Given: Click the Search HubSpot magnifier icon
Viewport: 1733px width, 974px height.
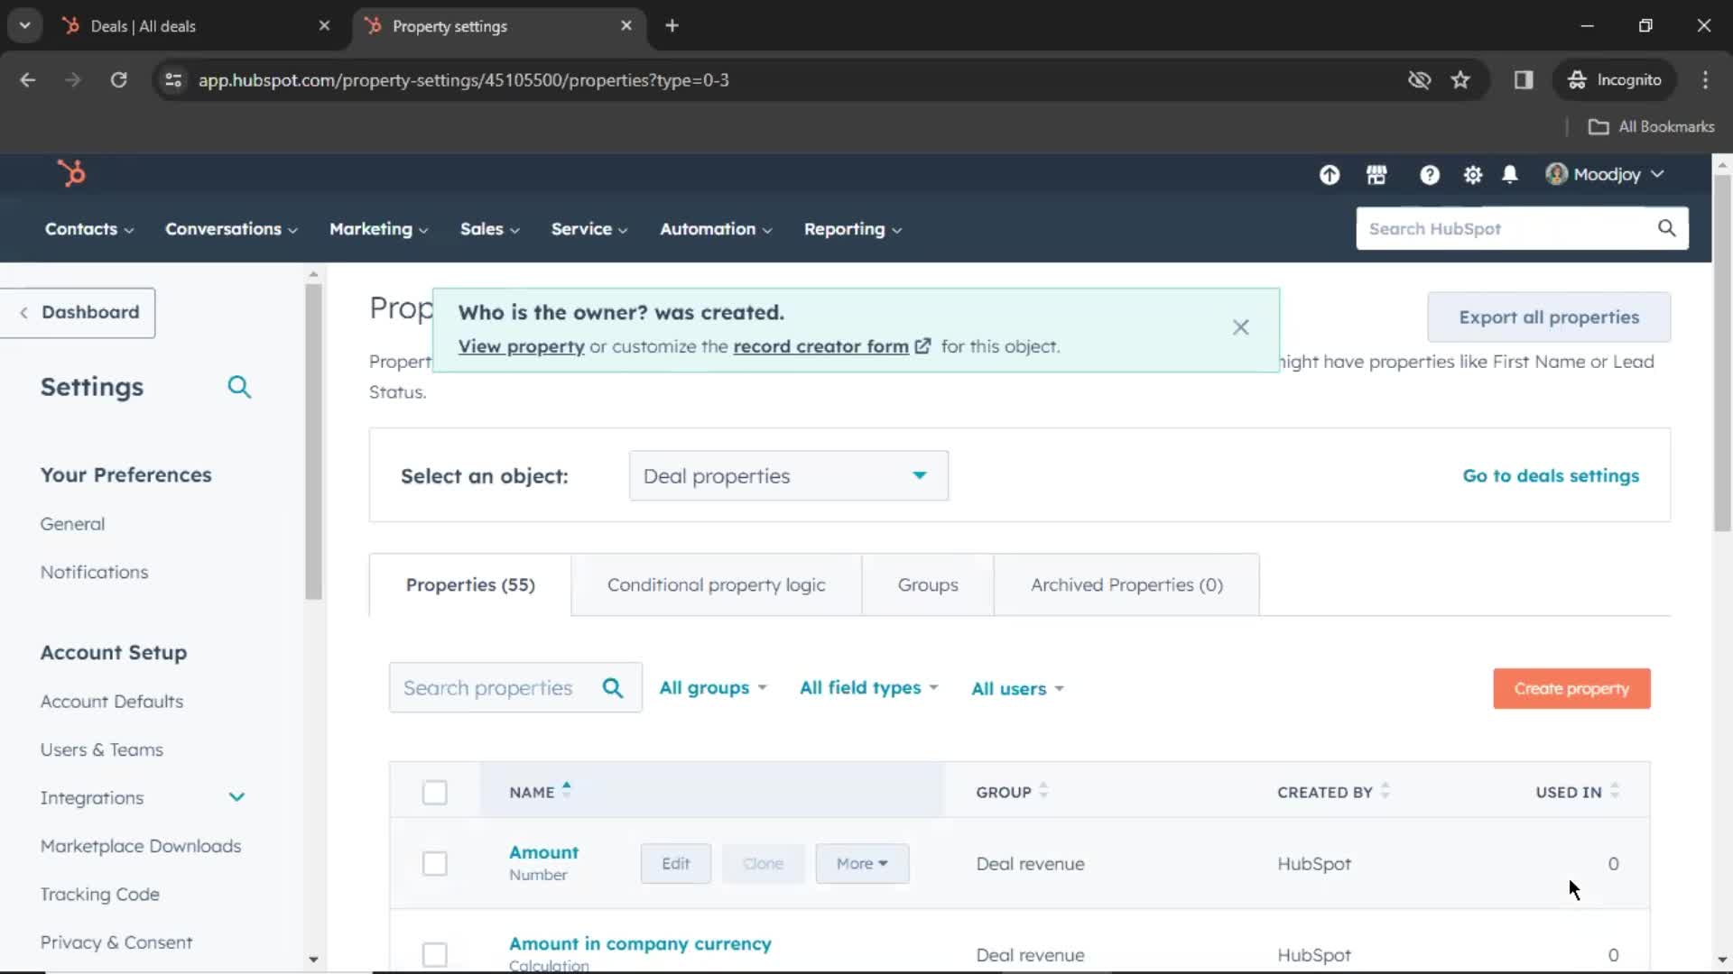Looking at the screenshot, I should pyautogui.click(x=1666, y=228).
